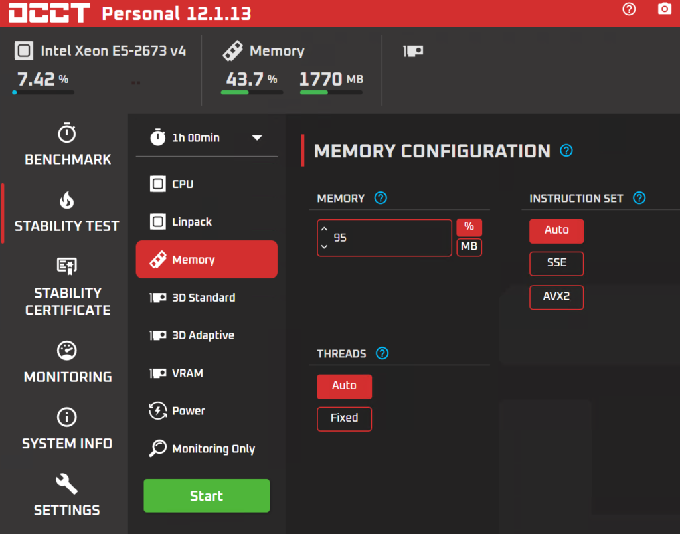Viewport: 680px width, 534px height.
Task: Click the 1h 00min duration text
Action: coord(196,138)
